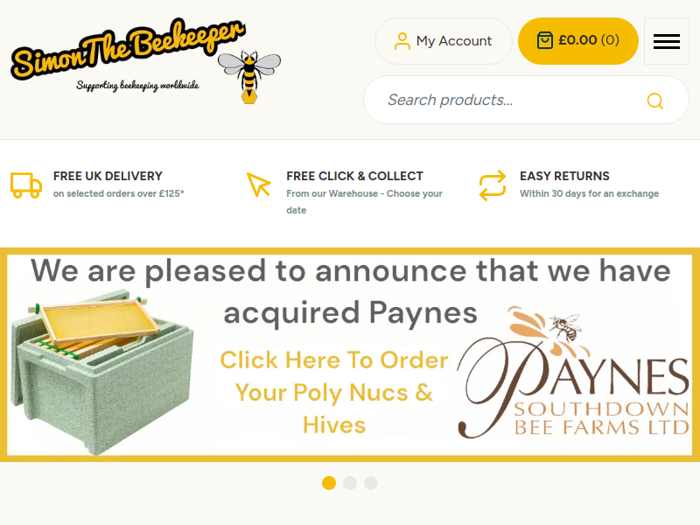Open Free UK Delivery info

pos(108,177)
